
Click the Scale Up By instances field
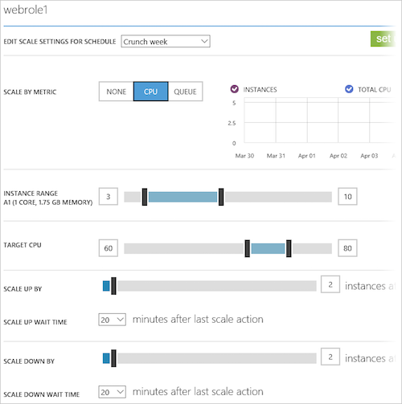(330, 284)
